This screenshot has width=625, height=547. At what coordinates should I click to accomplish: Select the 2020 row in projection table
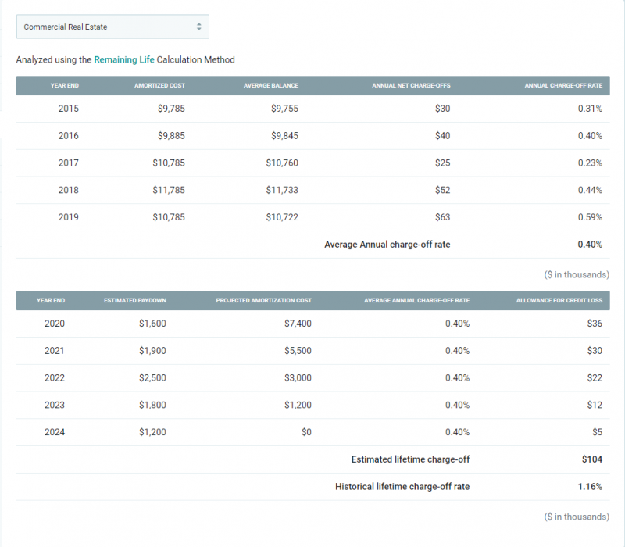tap(312, 324)
